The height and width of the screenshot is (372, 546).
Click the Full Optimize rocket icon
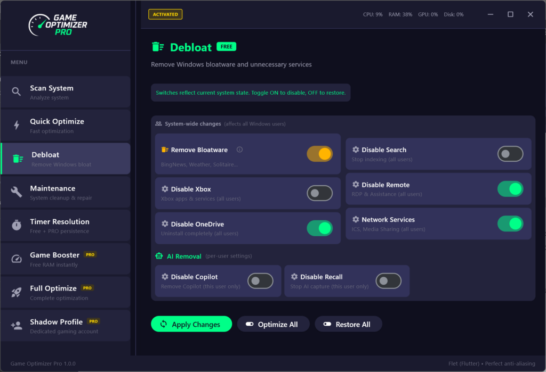point(17,292)
